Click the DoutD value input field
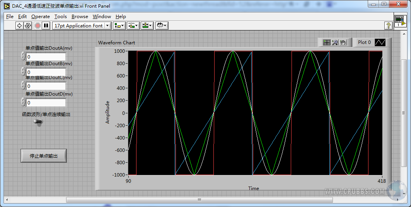Viewport: 411px width, 207px height. [46, 103]
